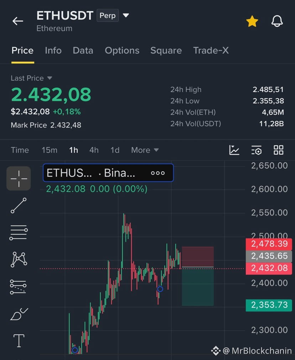Click the red stop-loss zone on chart
Screen dimensions: 295x360
click(198, 257)
